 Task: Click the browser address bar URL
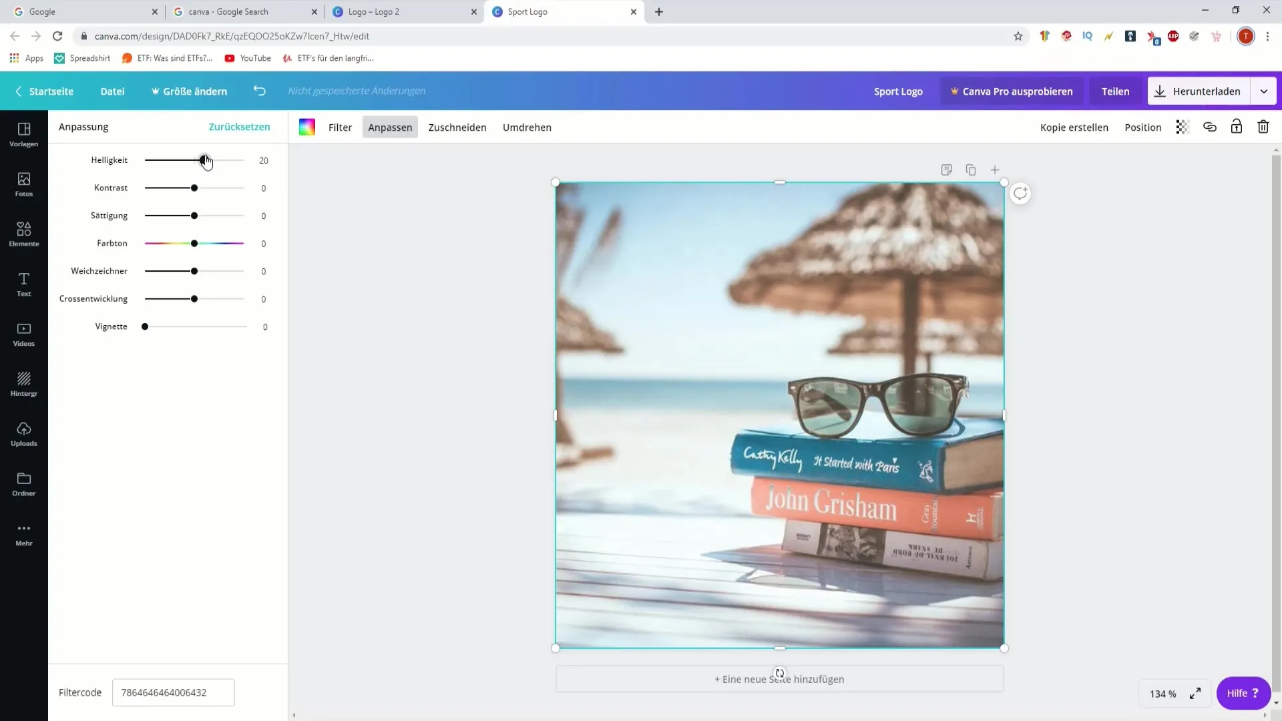click(232, 36)
